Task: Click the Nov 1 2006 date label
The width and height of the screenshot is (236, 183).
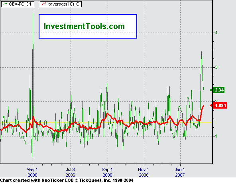Action: click(x=144, y=172)
